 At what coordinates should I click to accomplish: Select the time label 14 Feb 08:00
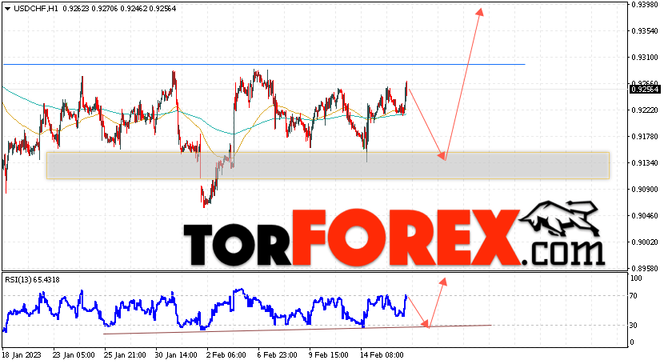point(382,355)
